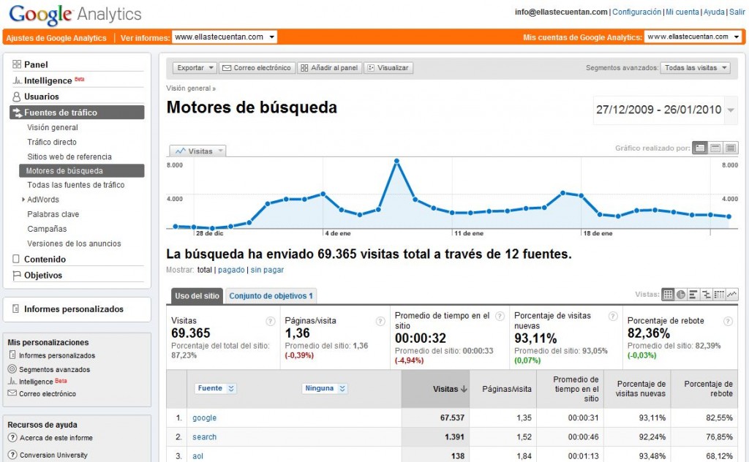This screenshot has height=462, width=749.
Task: Open 'Sitios web de referencia' report
Action: coord(69,156)
